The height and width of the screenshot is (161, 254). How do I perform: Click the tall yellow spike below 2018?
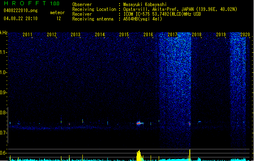click(190, 155)
